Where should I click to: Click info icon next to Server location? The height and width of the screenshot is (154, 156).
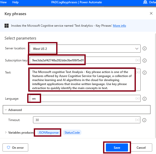pyautogui.click(x=145, y=49)
